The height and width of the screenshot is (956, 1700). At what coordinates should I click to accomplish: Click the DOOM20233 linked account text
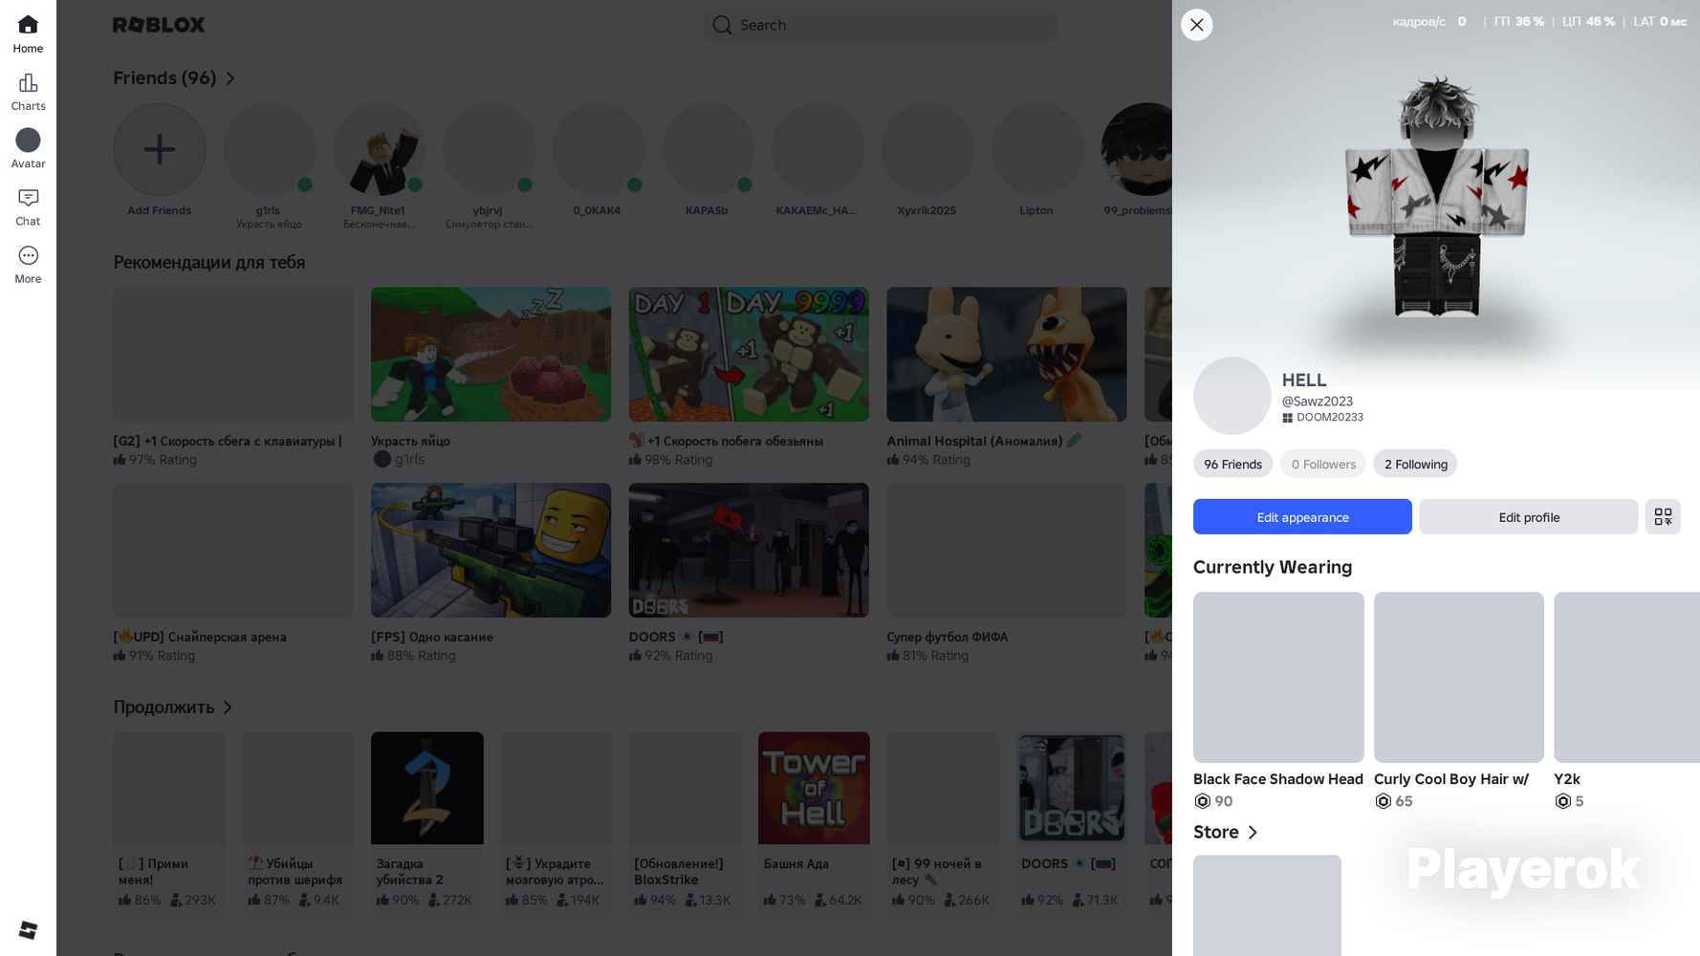click(1329, 418)
